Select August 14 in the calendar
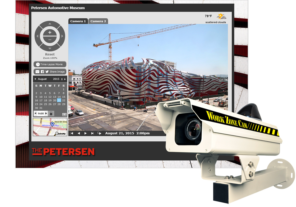The width and height of the screenshot is (296, 207). [x=59, y=97]
